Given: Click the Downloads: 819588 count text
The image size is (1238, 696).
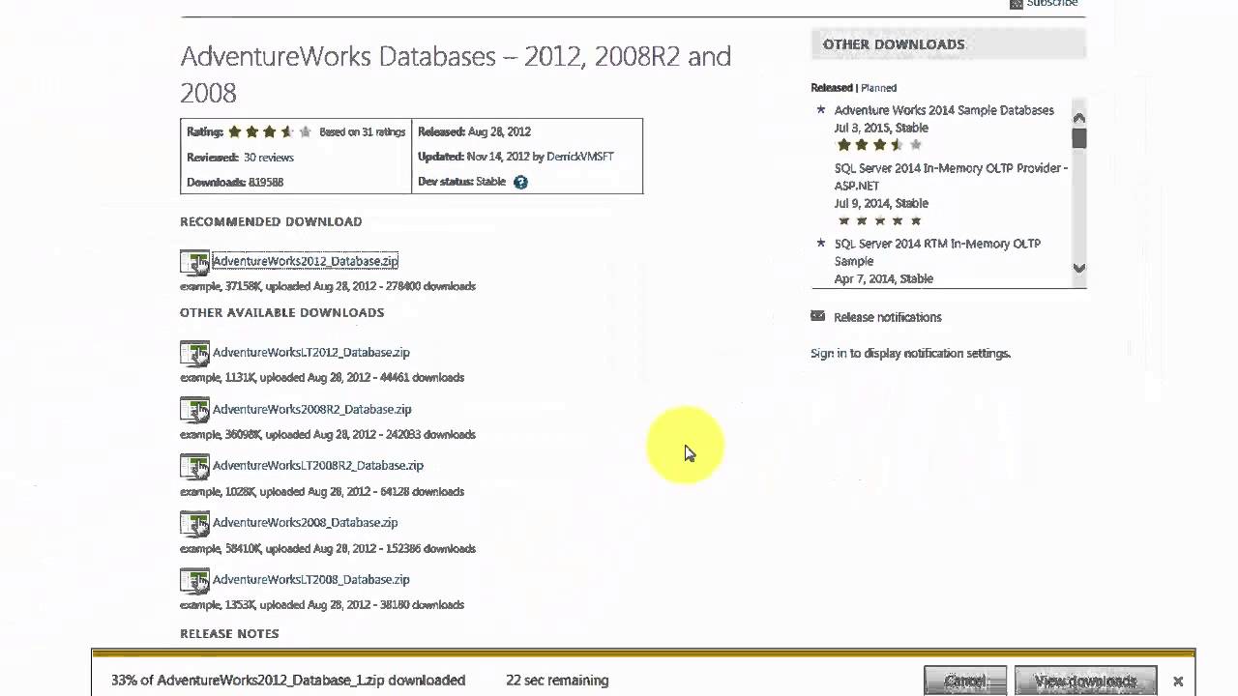Looking at the screenshot, I should point(235,182).
